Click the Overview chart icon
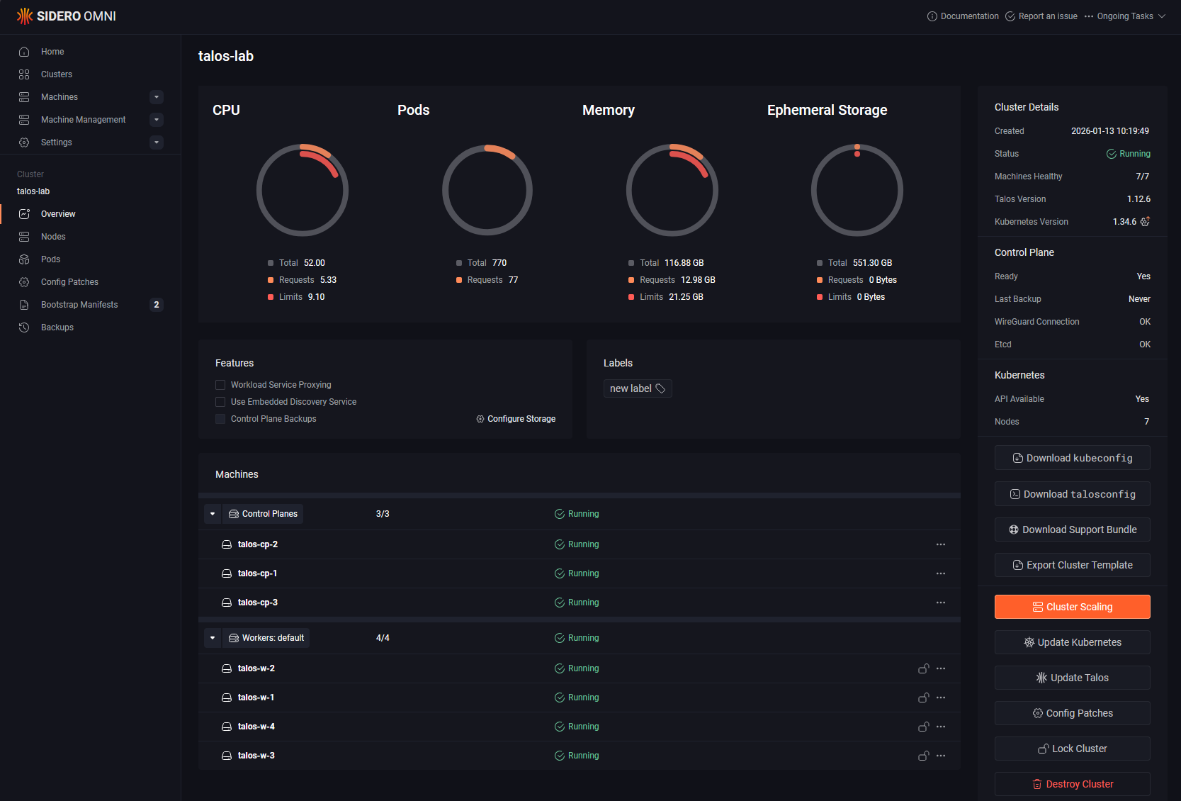 pyautogui.click(x=24, y=214)
